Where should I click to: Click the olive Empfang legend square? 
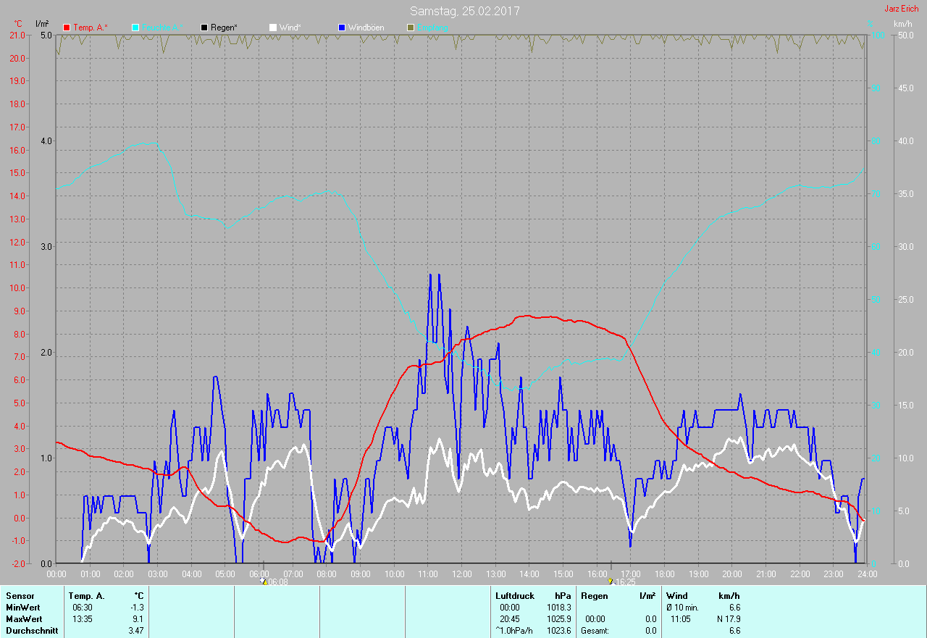pyautogui.click(x=411, y=28)
